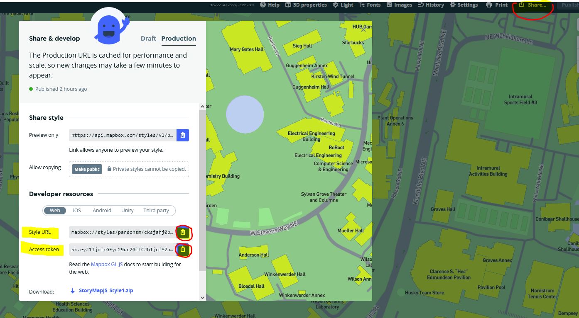The image size is (579, 318).
Task: Click Sylvan Grove Theater and Columns label
Action: [324, 197]
